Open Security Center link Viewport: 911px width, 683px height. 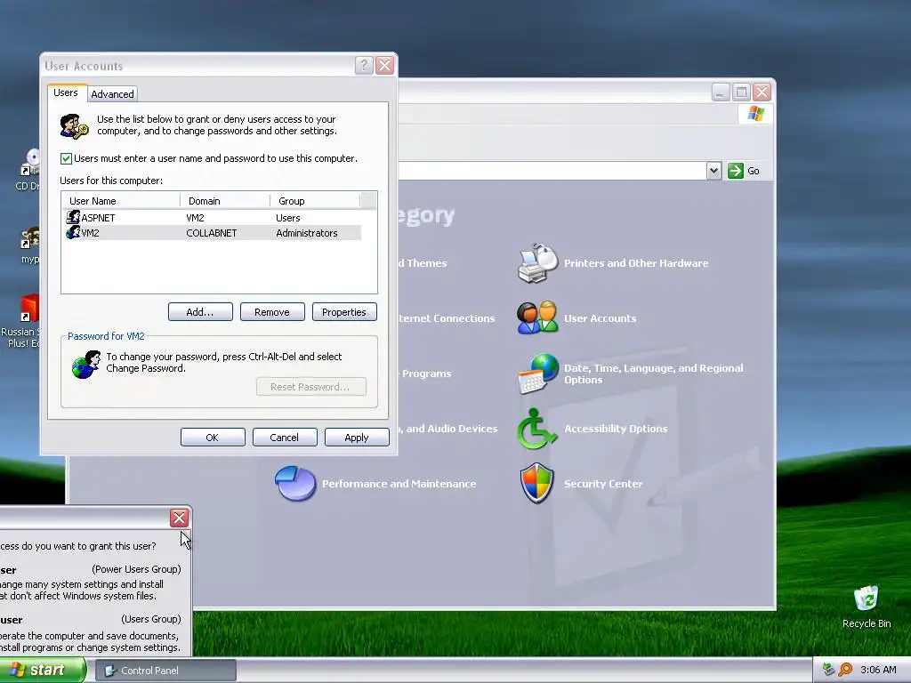pyautogui.click(x=603, y=484)
